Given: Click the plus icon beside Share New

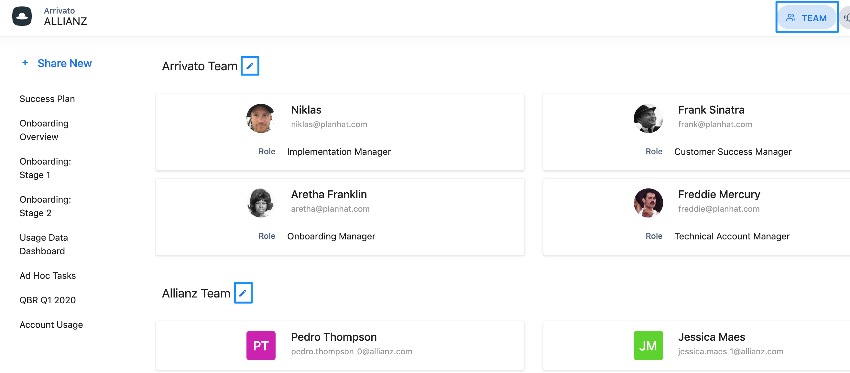Looking at the screenshot, I should click(x=25, y=63).
